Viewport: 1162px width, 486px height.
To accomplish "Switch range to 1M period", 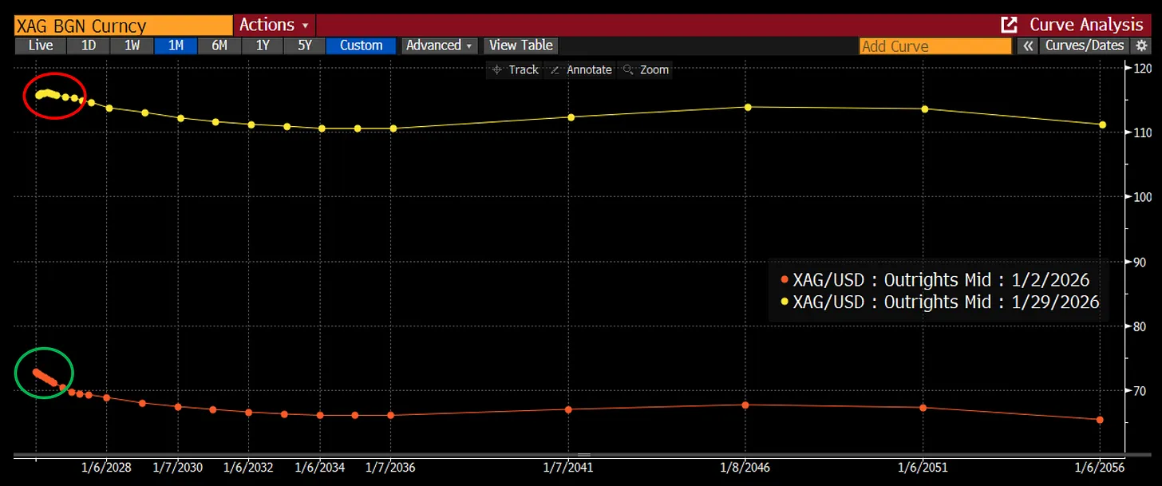I will point(176,45).
